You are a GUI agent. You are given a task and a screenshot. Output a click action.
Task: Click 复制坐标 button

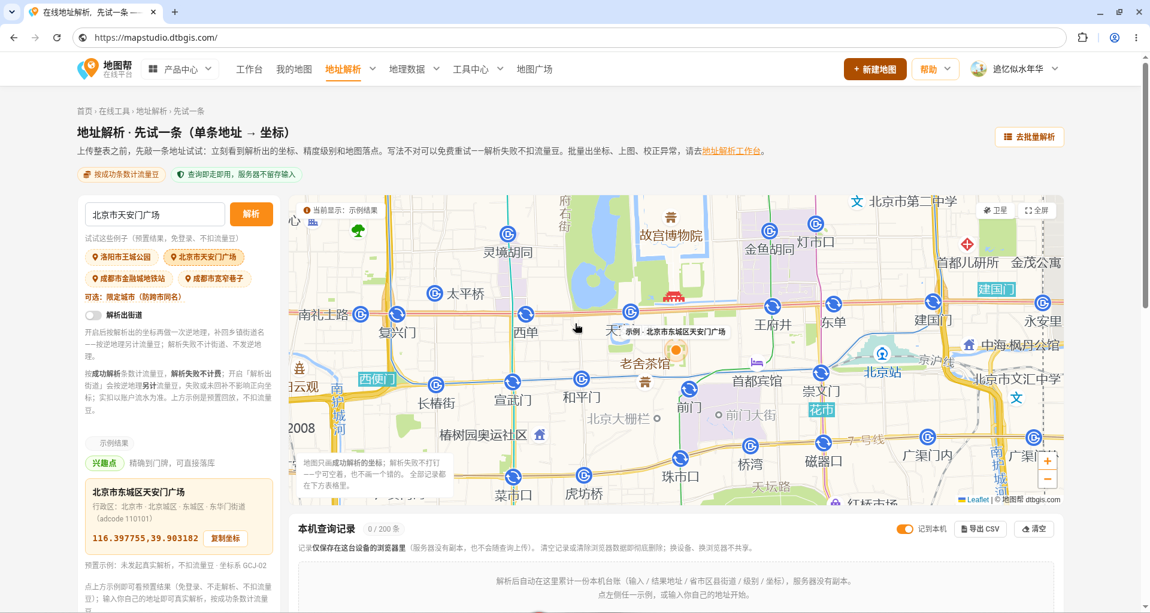(x=225, y=538)
